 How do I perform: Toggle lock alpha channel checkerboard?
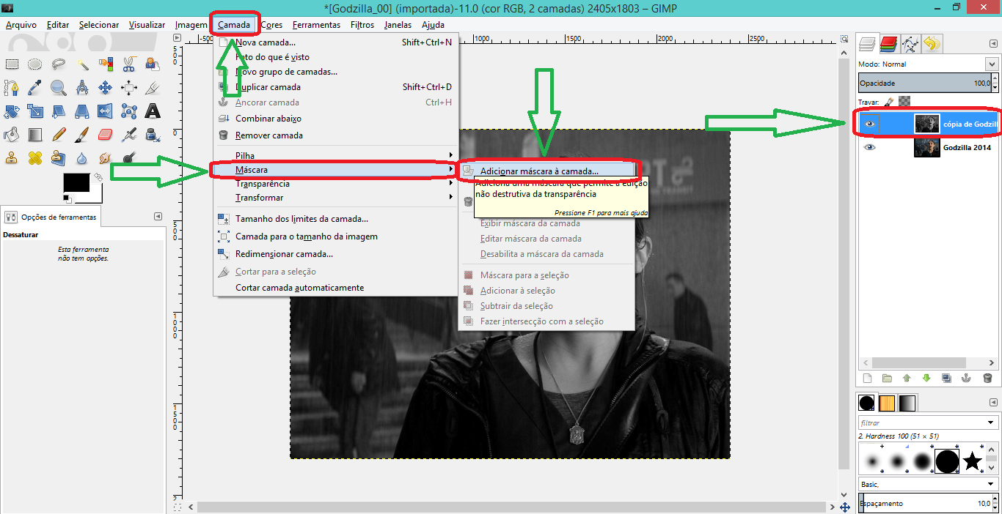[x=904, y=103]
